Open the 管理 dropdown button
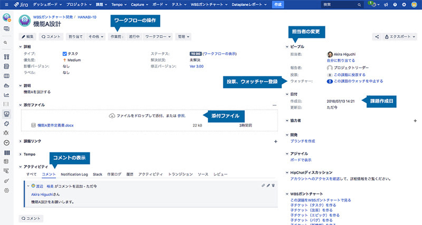The width and height of the screenshot is (422, 225). click(183, 37)
